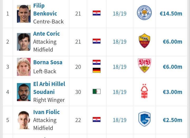Open Filip Benkovic player profile link
Image resolution: width=190 pixels, height=138 pixels.
click(45, 10)
